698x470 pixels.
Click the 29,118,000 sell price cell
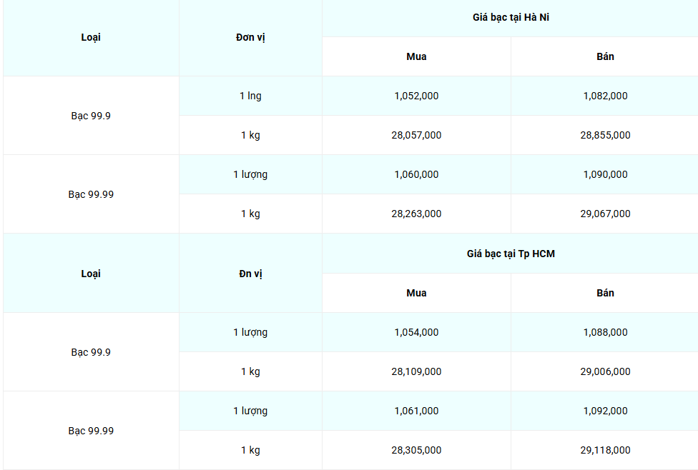pos(605,450)
